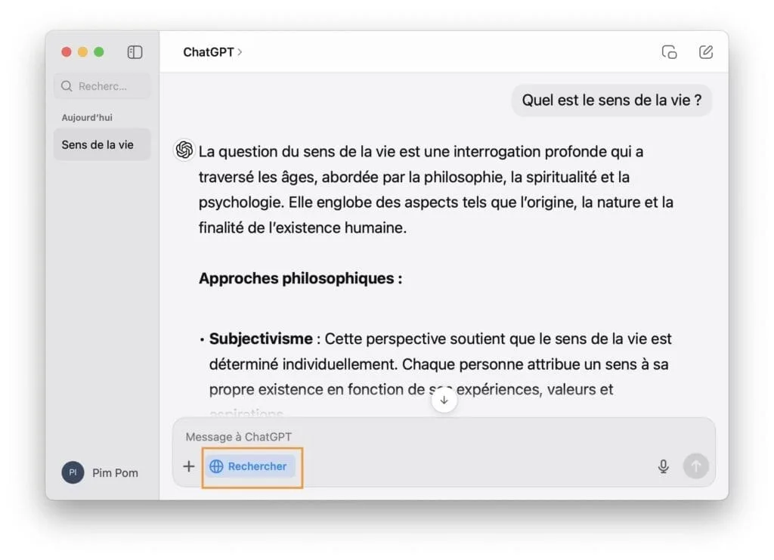Open Pim Pom account menu
The height and width of the screenshot is (560, 774).
tap(101, 472)
